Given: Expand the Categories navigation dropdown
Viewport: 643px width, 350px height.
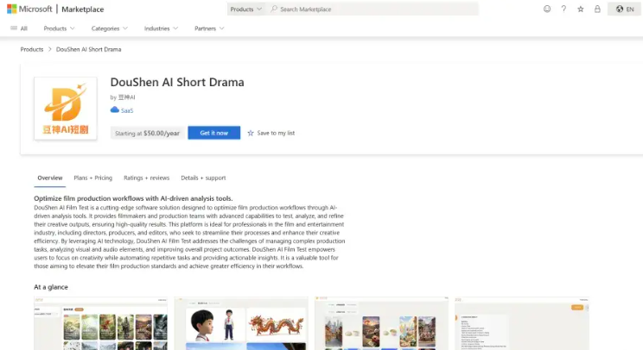Looking at the screenshot, I should 110,28.
